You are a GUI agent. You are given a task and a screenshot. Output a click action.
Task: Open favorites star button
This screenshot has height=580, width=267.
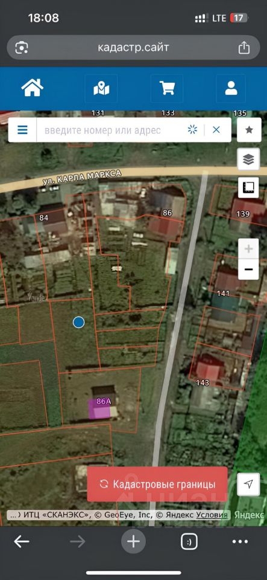point(249,130)
